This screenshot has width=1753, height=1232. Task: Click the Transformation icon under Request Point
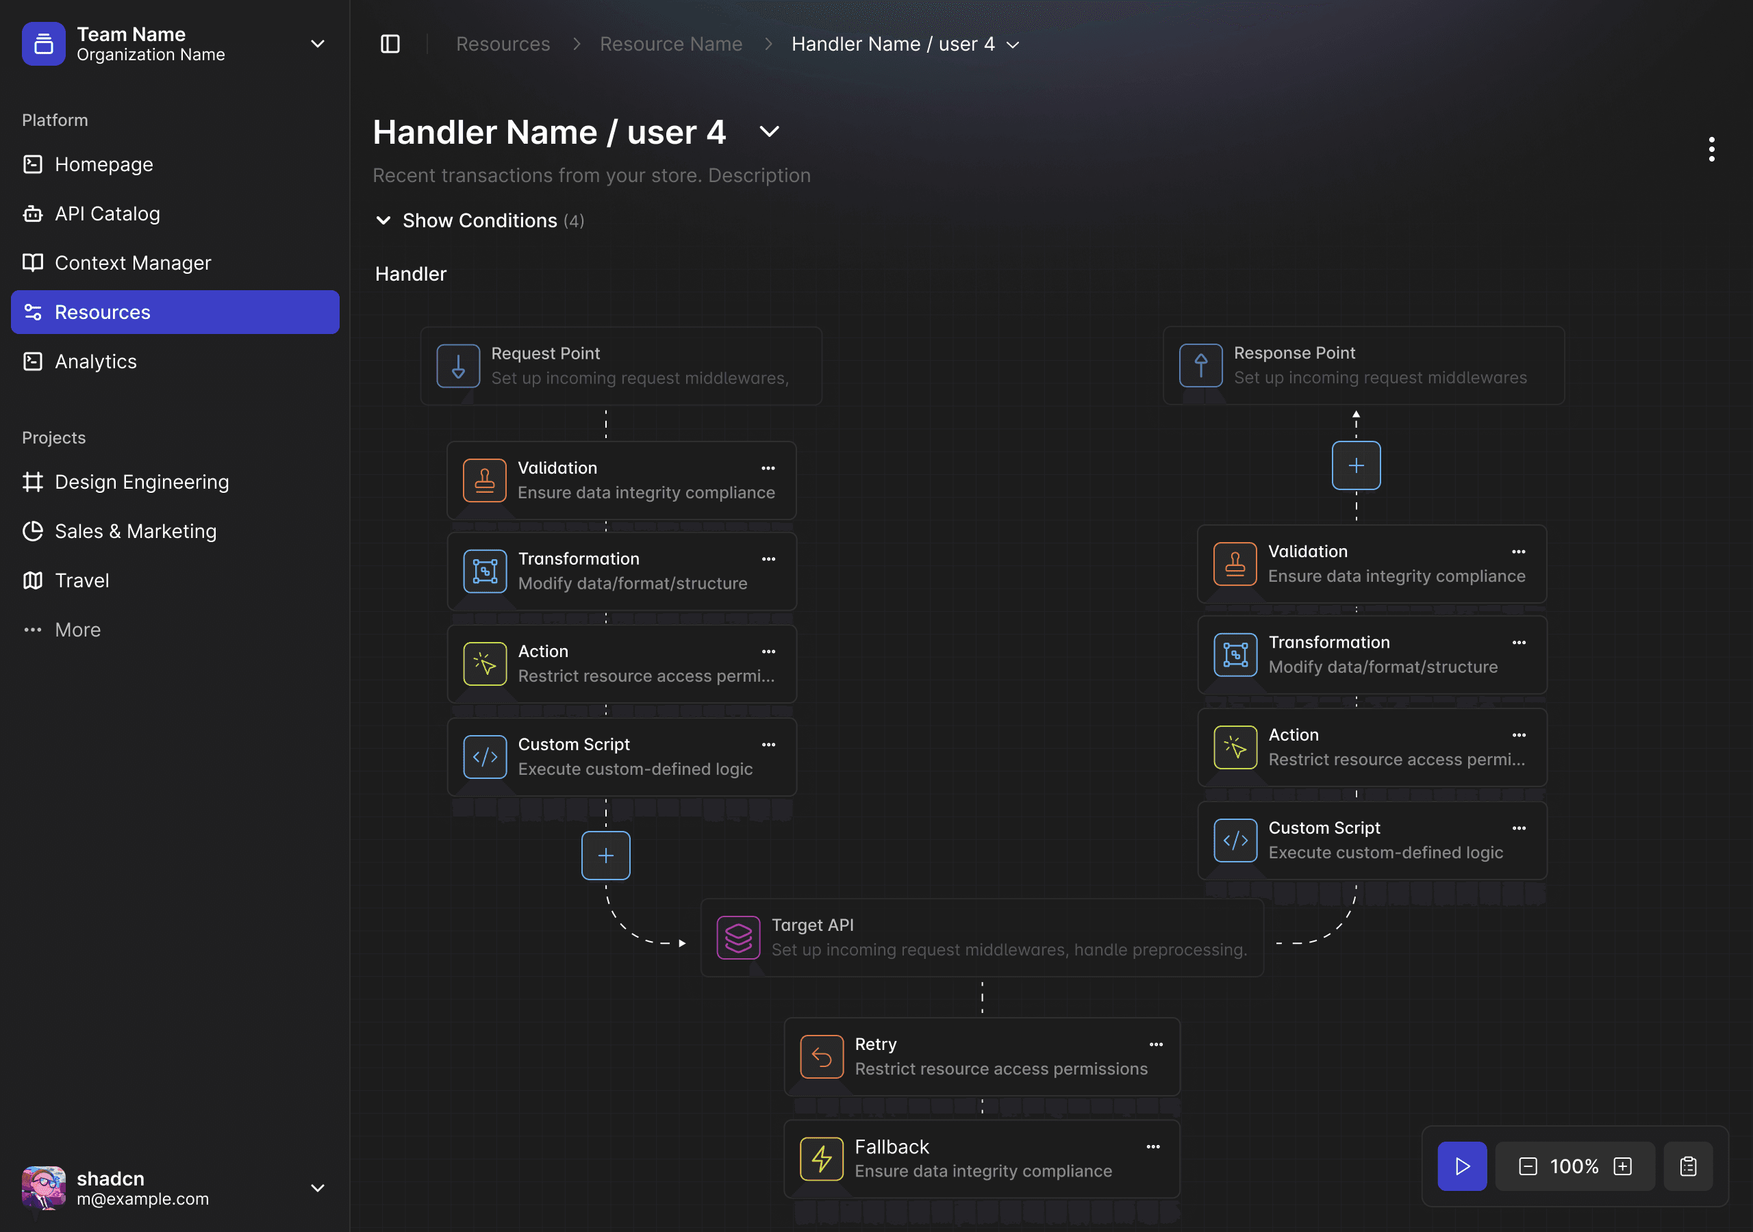click(x=485, y=571)
